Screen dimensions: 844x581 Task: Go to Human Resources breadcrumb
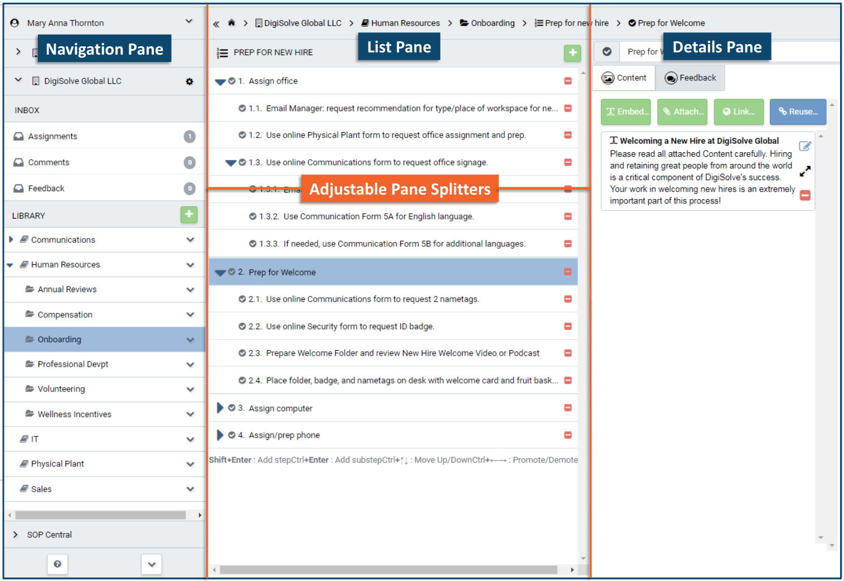click(400, 23)
